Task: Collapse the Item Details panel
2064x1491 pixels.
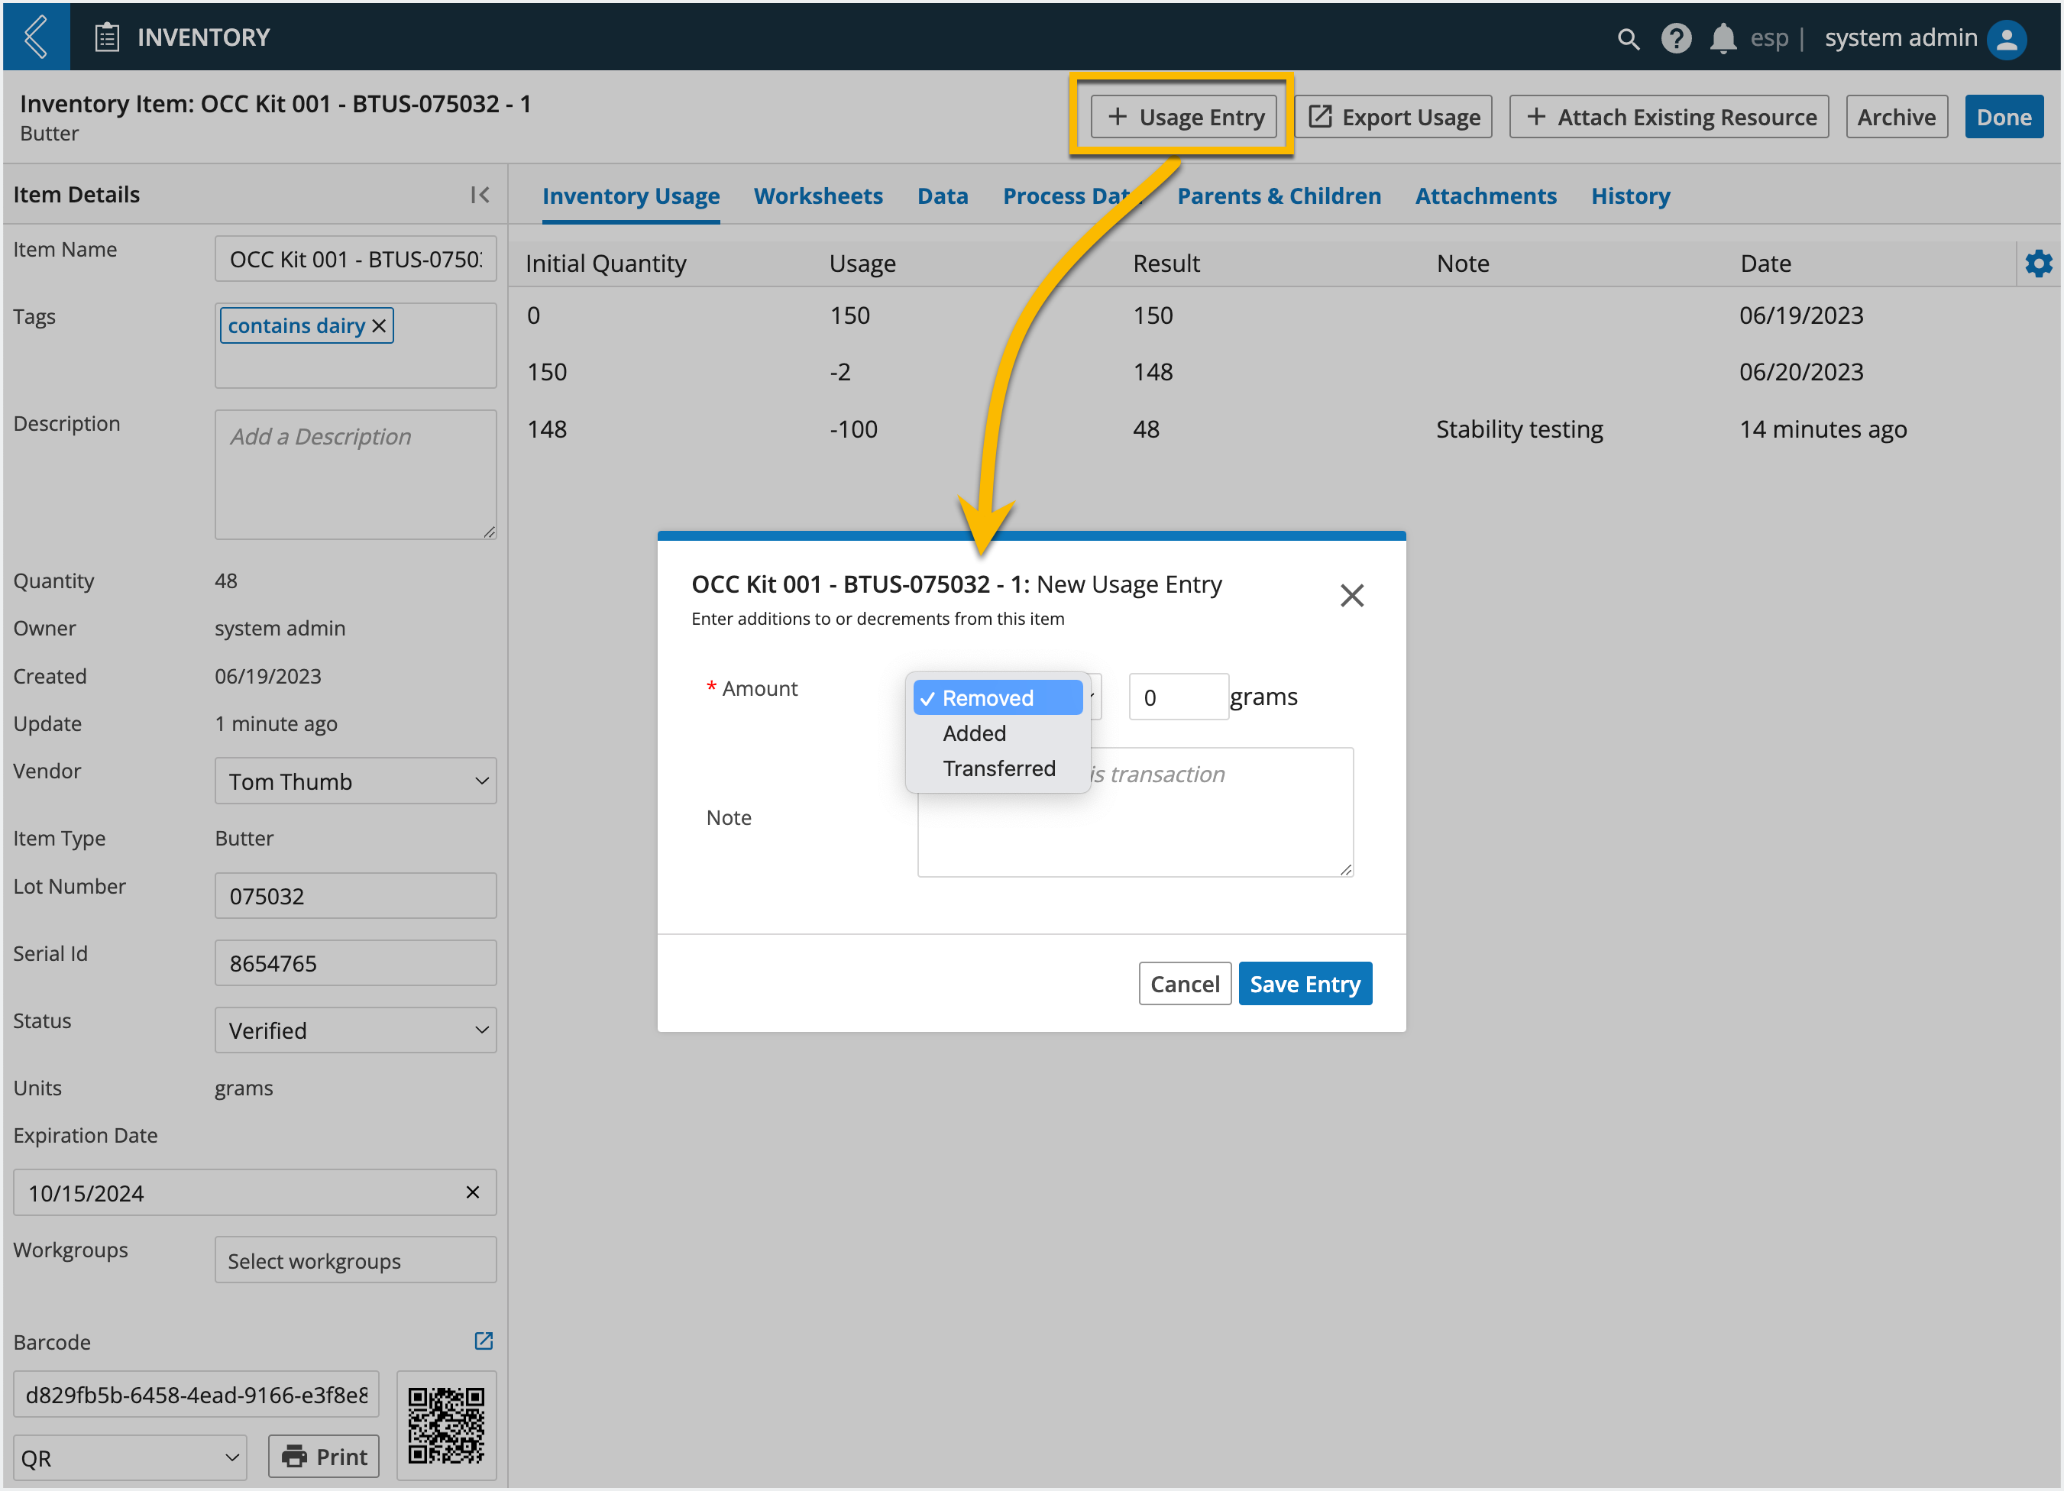Action: pyautogui.click(x=480, y=195)
